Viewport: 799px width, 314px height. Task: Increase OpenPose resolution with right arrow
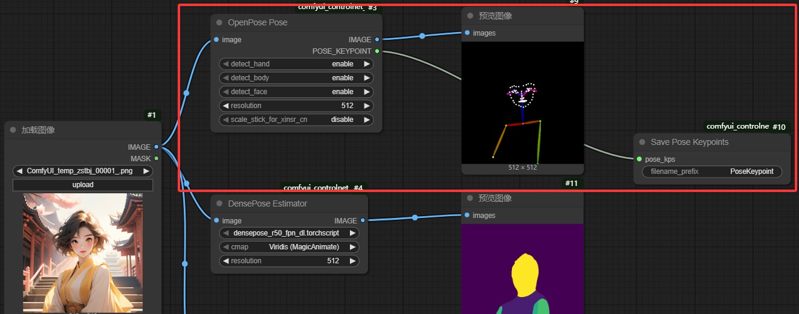point(366,106)
